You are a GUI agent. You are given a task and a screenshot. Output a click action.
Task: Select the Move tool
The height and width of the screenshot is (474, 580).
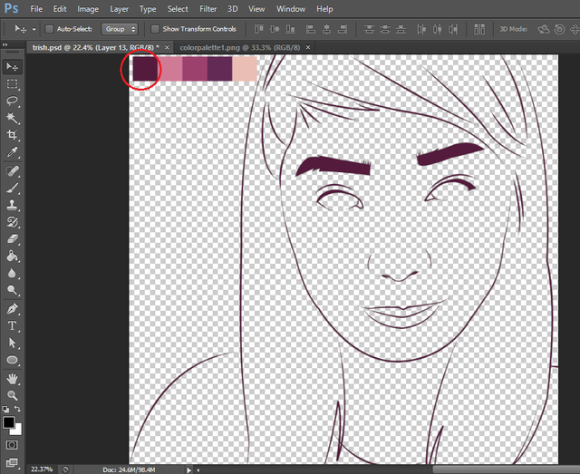coord(13,67)
